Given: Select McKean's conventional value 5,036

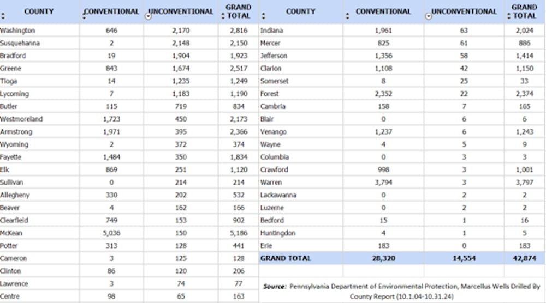Looking at the screenshot, I should coord(111,233).
